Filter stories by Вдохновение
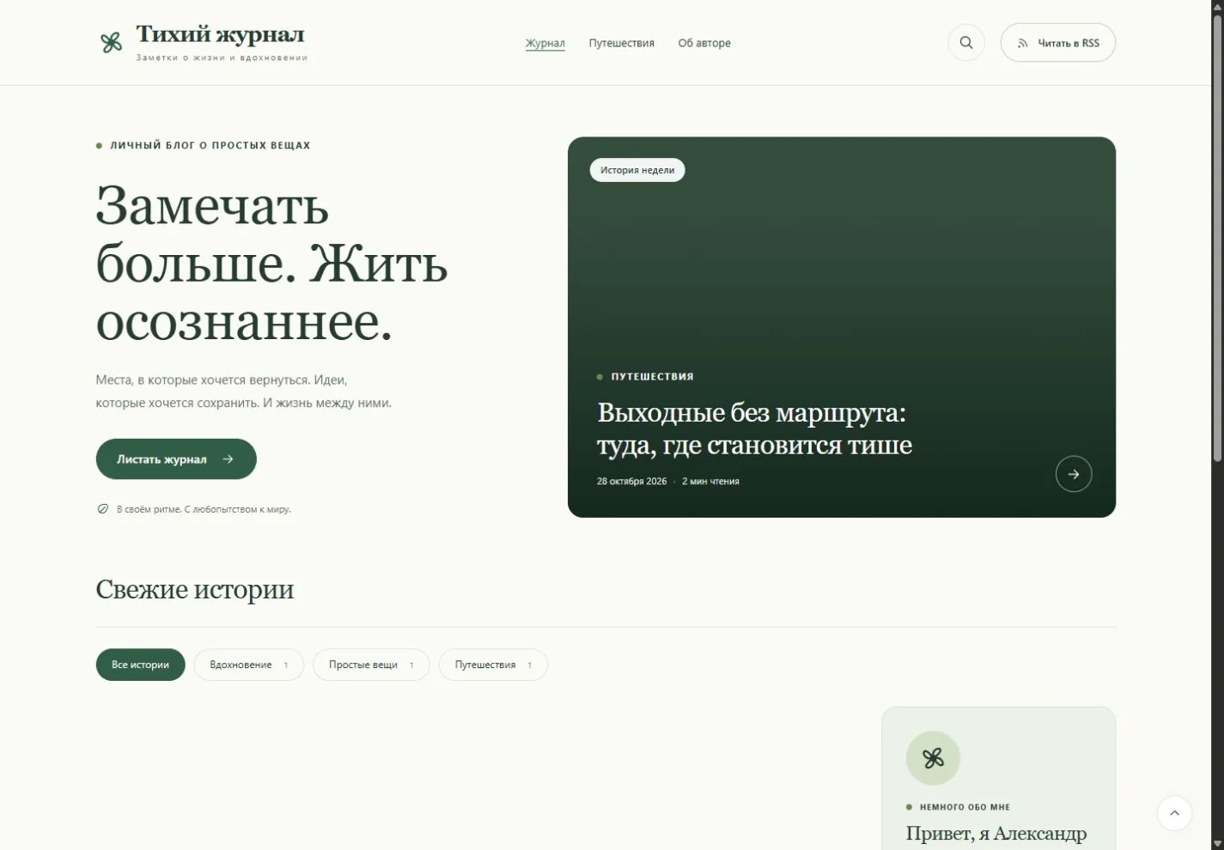Image resolution: width=1224 pixels, height=850 pixels. point(249,665)
